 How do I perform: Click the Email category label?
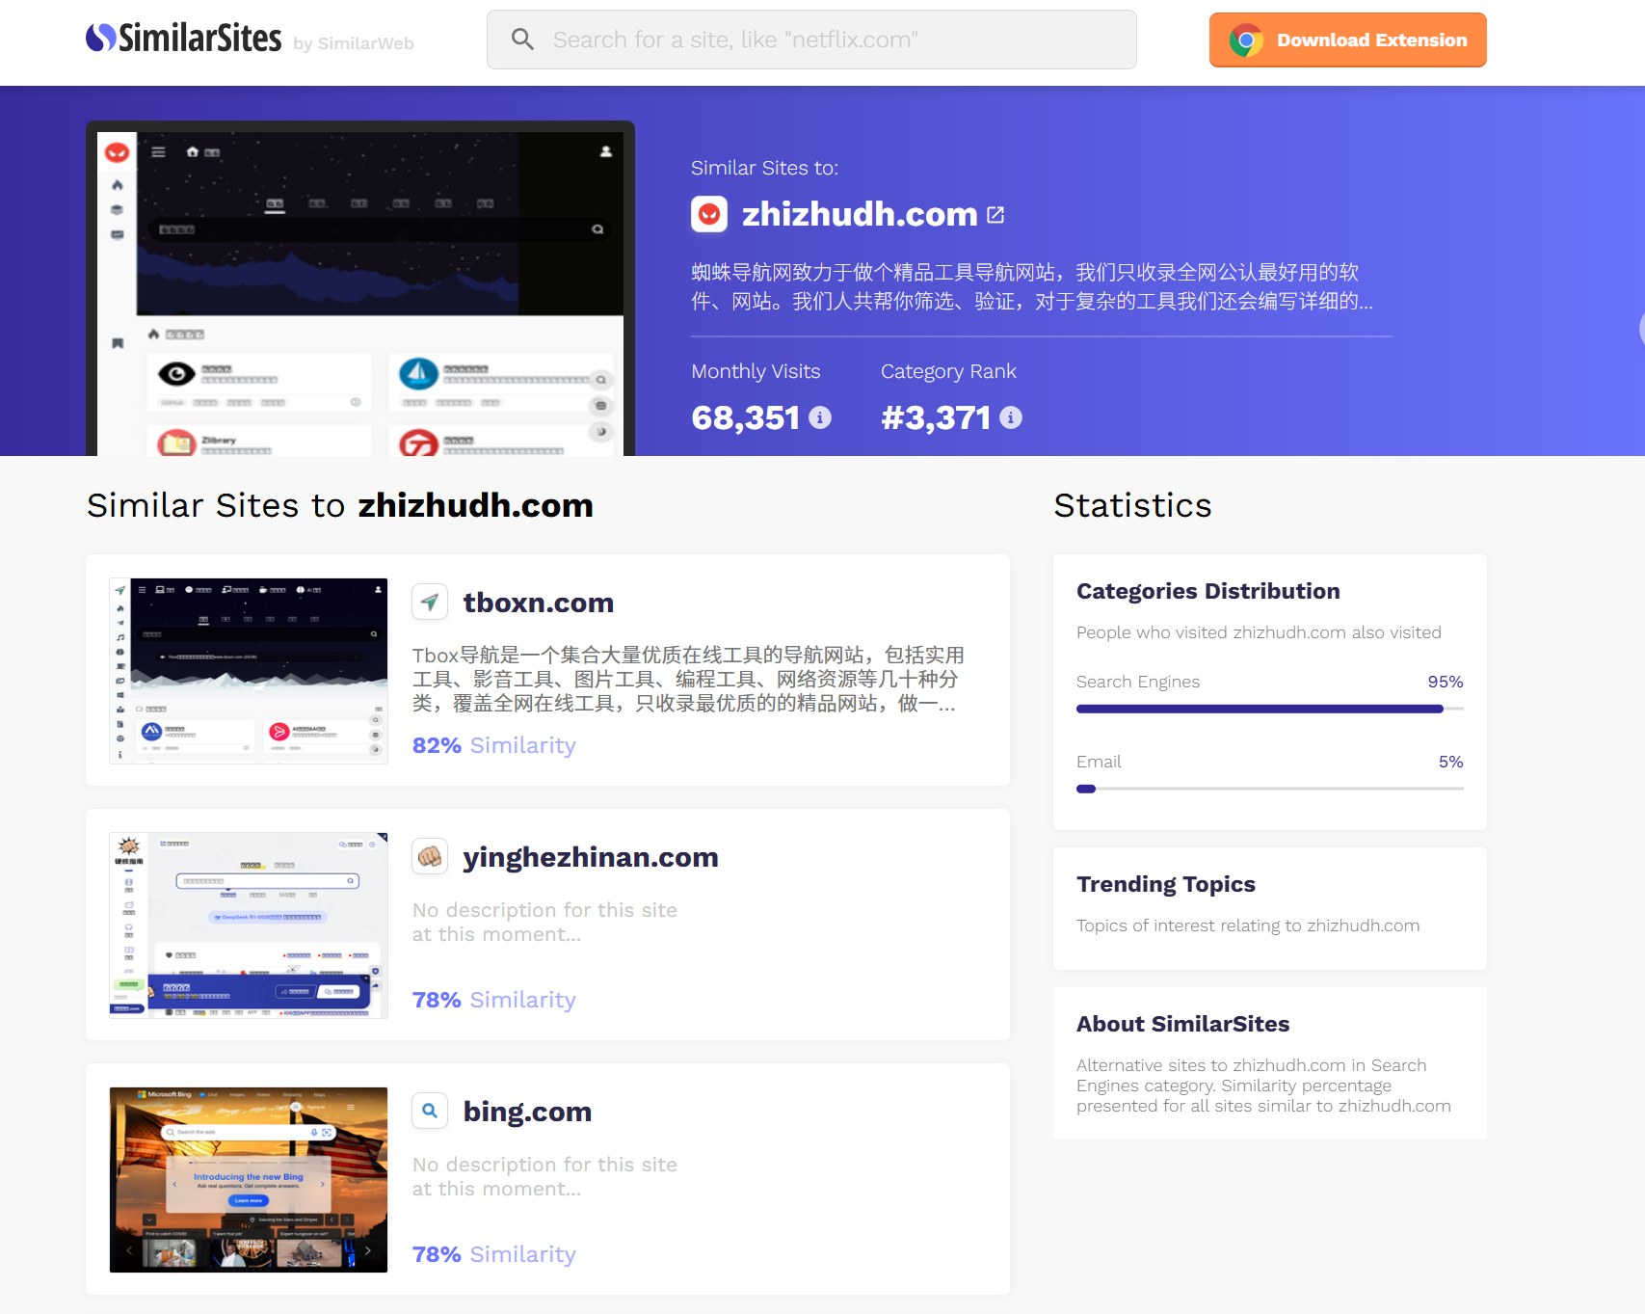click(x=1099, y=762)
